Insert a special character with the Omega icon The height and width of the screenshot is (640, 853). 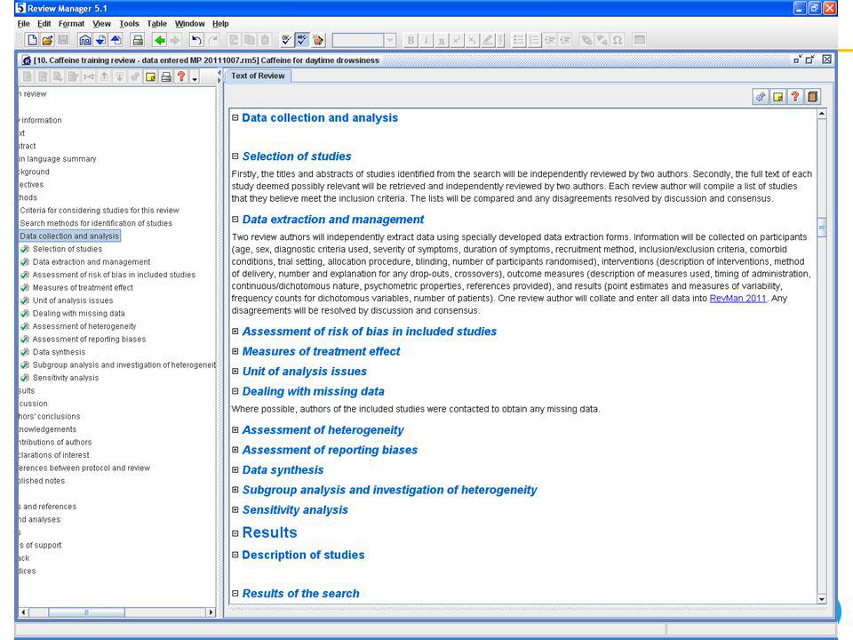(x=618, y=40)
